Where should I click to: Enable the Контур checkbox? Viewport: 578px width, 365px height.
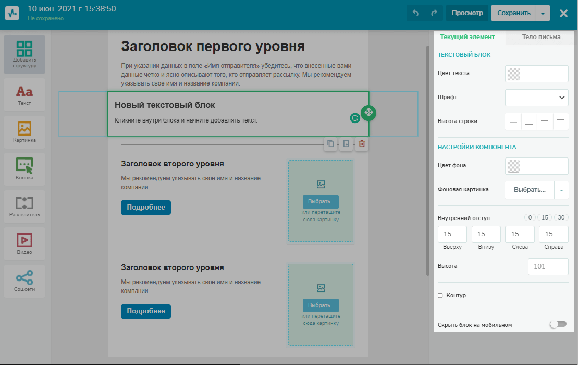click(x=440, y=296)
